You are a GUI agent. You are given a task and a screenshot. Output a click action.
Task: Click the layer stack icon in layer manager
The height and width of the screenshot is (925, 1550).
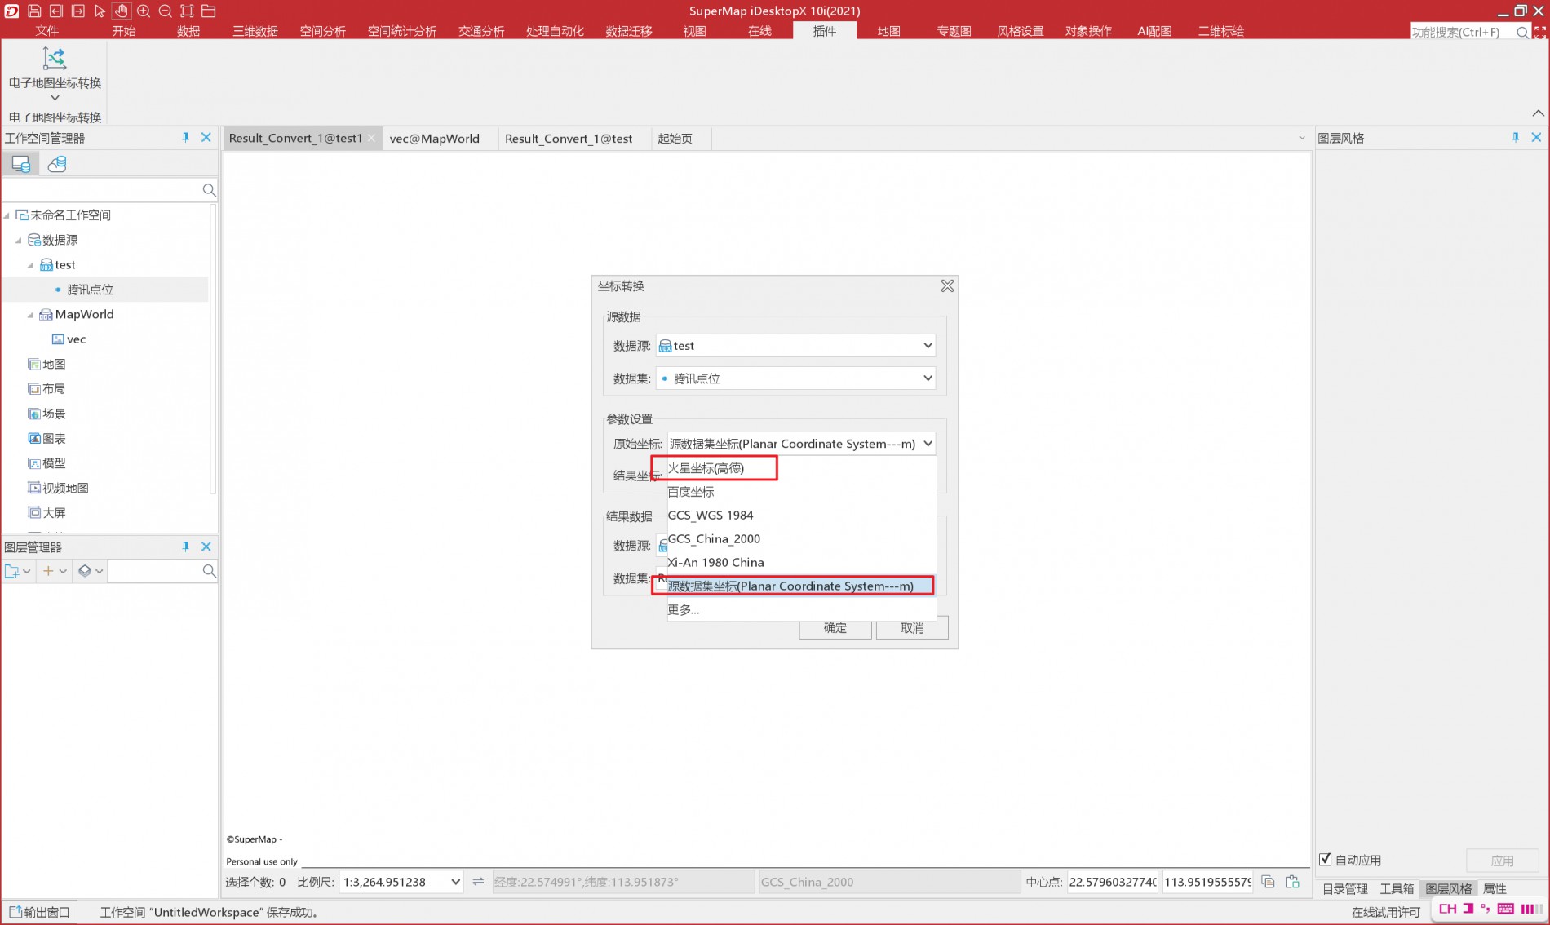84,571
